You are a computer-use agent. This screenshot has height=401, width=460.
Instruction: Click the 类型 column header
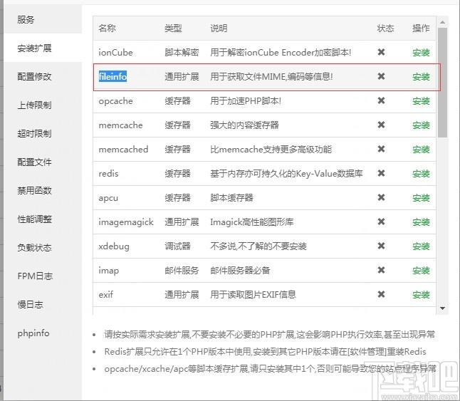(173, 28)
